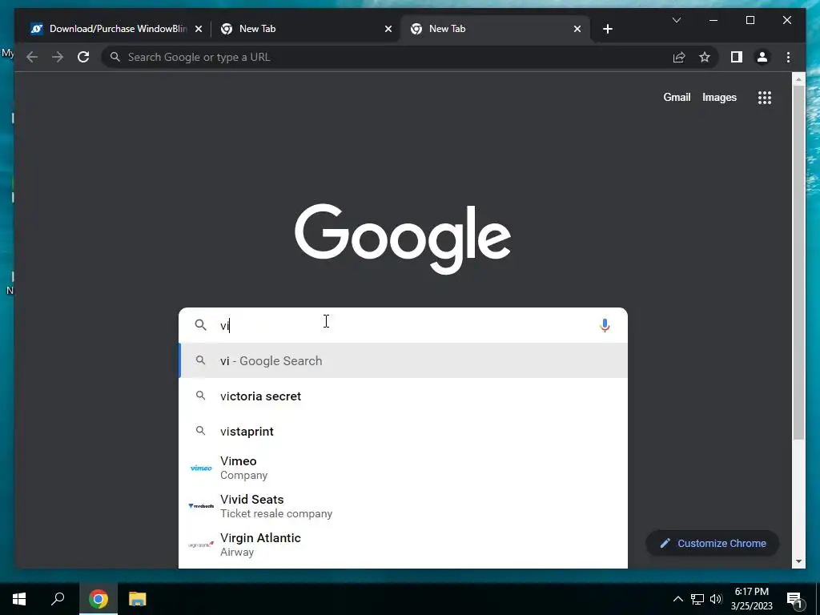The image size is (820, 615).
Task: Open the network status tray icon
Action: [x=697, y=599]
